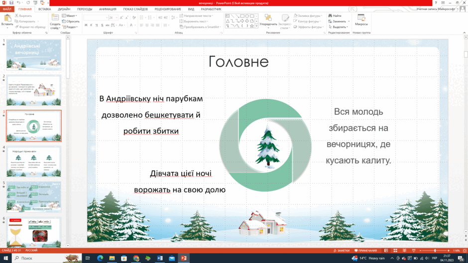The height and width of the screenshot is (263, 468).
Task: Select the rectangle shape in the shapes gallery
Action: pos(242,16)
